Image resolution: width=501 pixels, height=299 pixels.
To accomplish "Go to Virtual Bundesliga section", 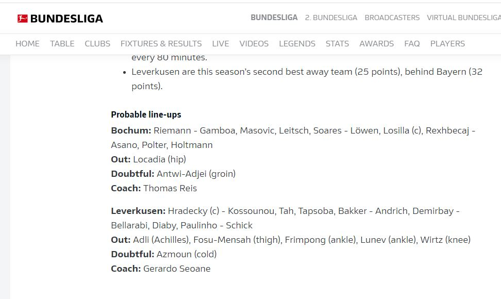I will pyautogui.click(x=463, y=18).
